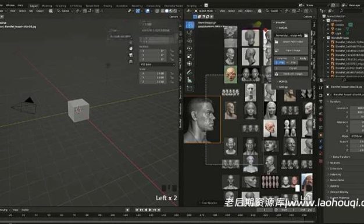The width and height of the screenshot is (364, 224).
Task: Open the XYZ Euler rotation mode dropdown in sidebar
Action: (158, 64)
